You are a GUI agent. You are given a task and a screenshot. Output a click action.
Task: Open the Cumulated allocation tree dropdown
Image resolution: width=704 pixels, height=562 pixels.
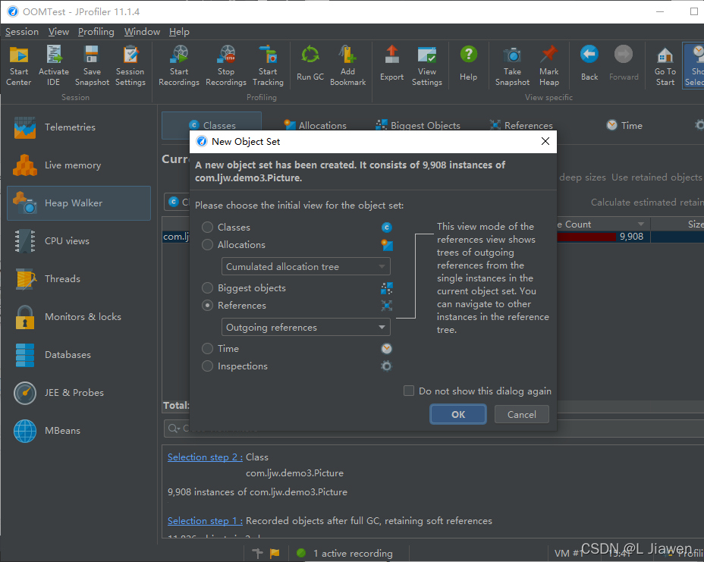(306, 267)
